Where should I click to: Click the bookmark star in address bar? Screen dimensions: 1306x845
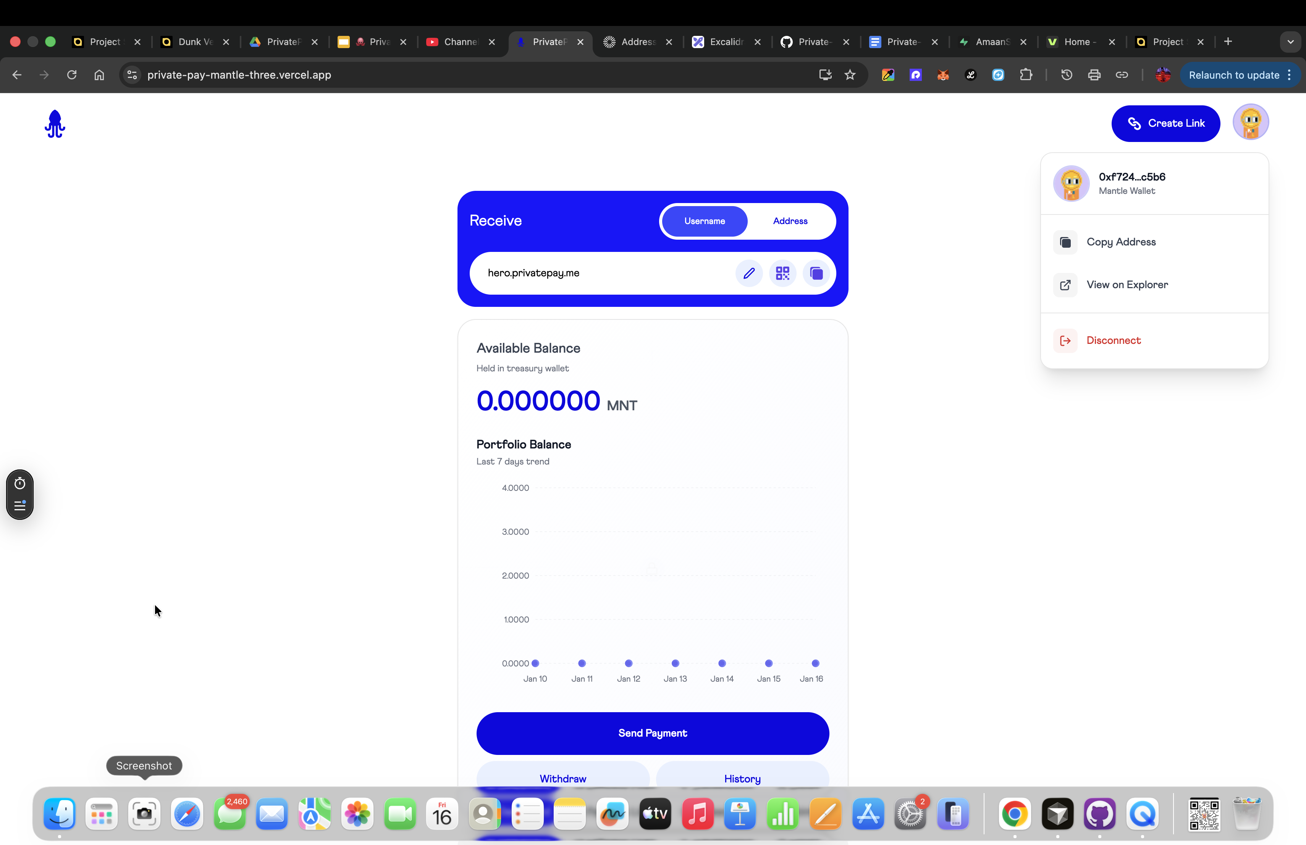[850, 75]
